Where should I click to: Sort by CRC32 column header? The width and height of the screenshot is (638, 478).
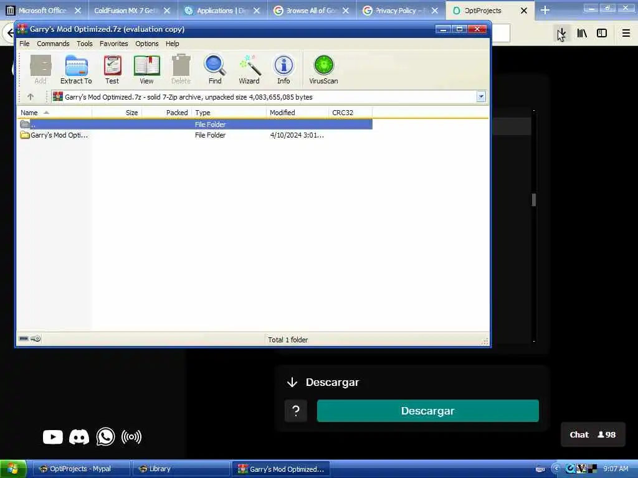point(350,113)
